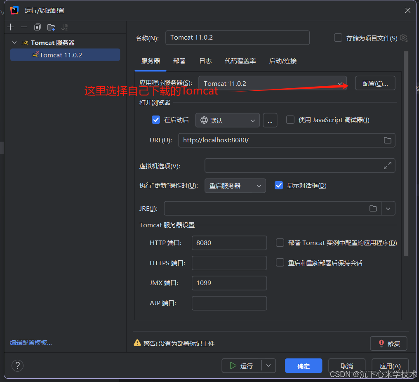Click the 运行 run button
This screenshot has width=419, height=382.
pos(242,365)
